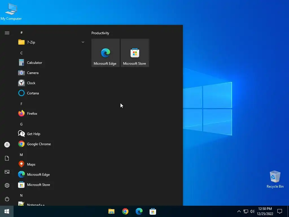The height and width of the screenshot is (217, 289).
Task: Open Microsoft Store in the app list
Action: coord(51,185)
